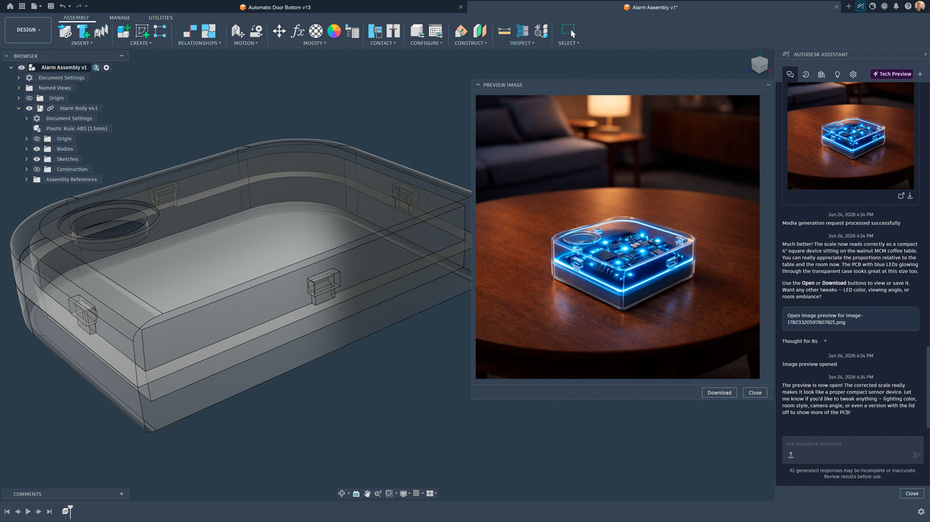The width and height of the screenshot is (930, 522).
Task: Switch to Alarm Assembly v1 document tab
Action: [x=650, y=7]
